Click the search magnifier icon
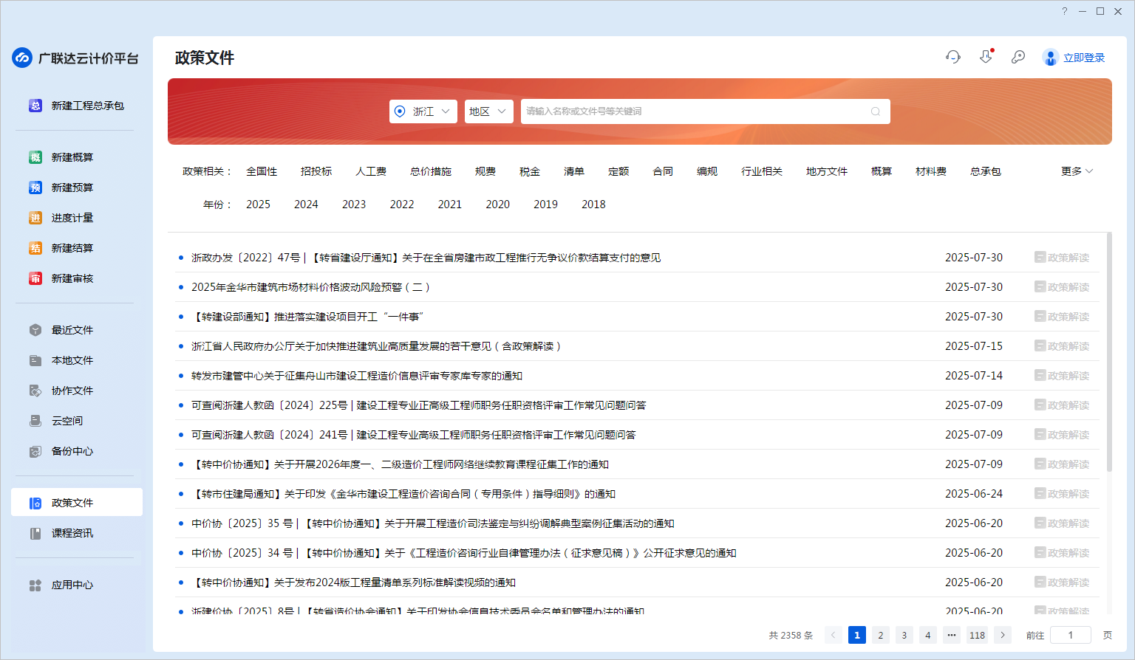The height and width of the screenshot is (660, 1135). click(x=876, y=111)
